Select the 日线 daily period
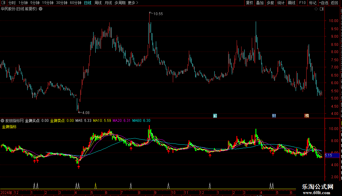 pos(88,3)
